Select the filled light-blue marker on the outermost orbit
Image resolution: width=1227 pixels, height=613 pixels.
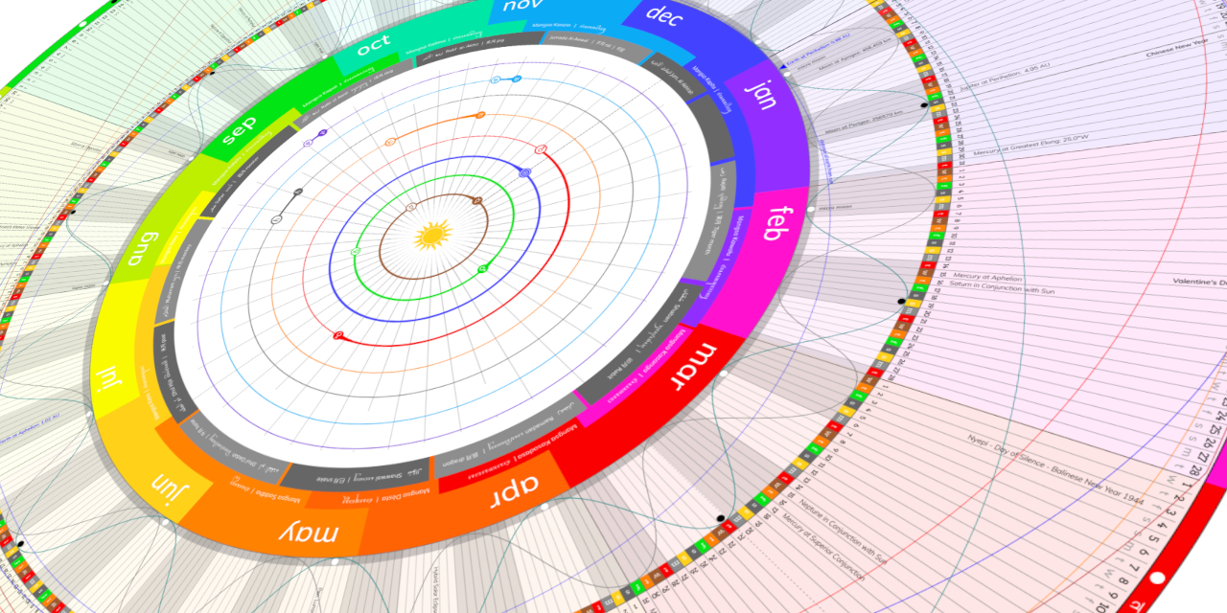[517, 79]
